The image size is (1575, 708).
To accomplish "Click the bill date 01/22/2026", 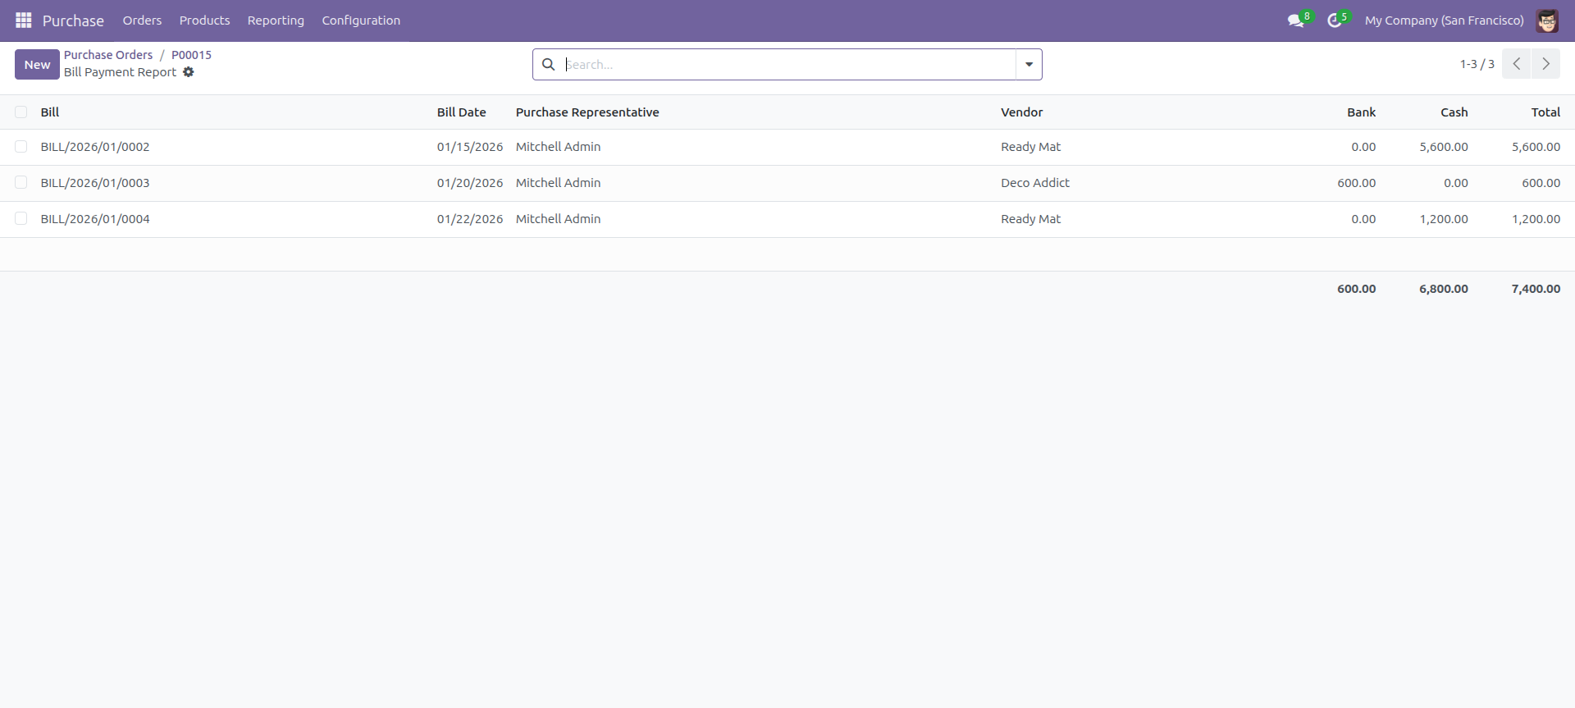I will (470, 219).
